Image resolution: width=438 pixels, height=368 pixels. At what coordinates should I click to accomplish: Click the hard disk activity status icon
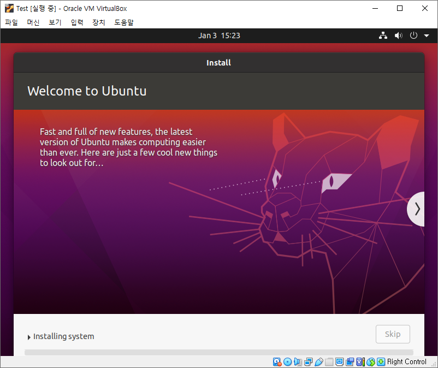coord(277,362)
